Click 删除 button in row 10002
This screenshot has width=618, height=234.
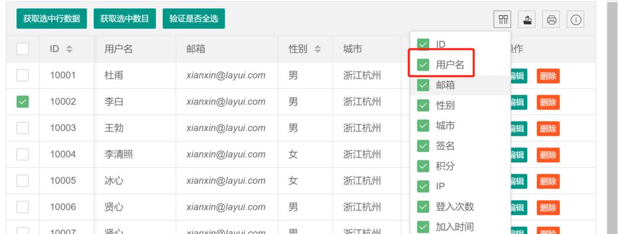tap(548, 102)
